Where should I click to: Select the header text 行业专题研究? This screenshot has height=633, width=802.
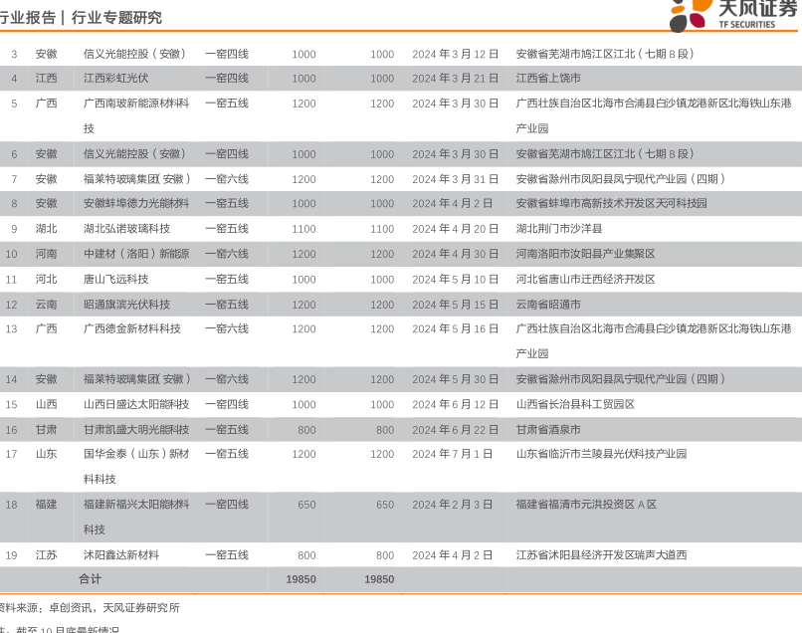116,18
